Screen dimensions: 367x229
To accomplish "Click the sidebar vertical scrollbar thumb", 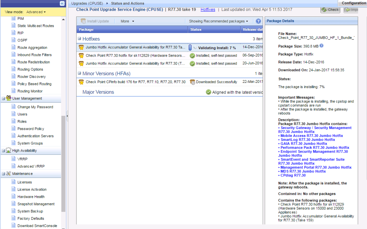I will point(63,164).
